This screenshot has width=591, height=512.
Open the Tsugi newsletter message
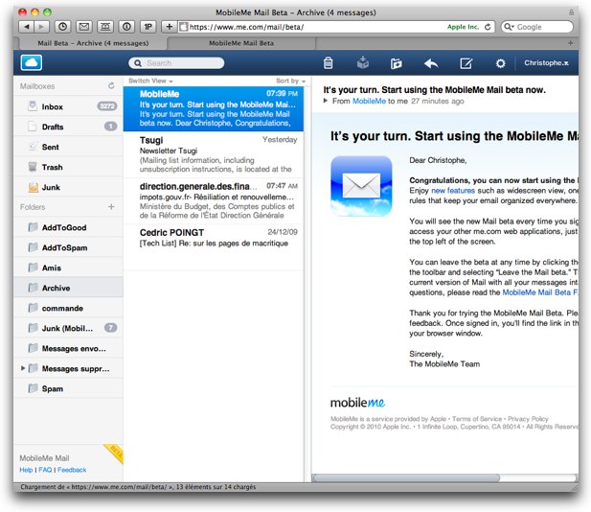click(214, 154)
